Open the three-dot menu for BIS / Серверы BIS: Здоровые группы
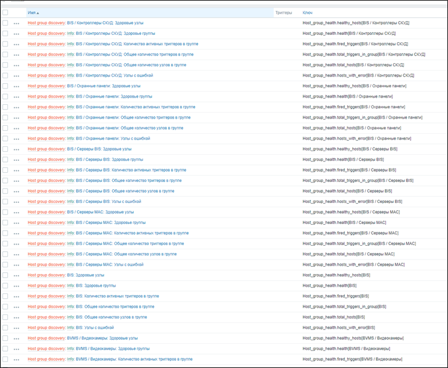The image size is (448, 368). coord(16,160)
